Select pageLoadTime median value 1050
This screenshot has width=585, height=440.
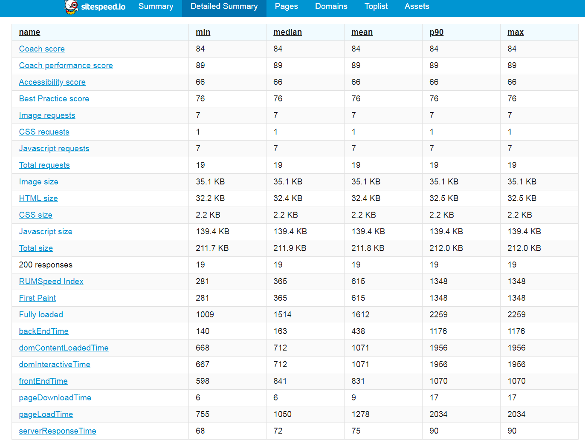point(283,414)
